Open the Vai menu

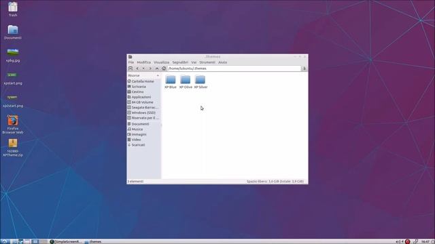point(194,62)
